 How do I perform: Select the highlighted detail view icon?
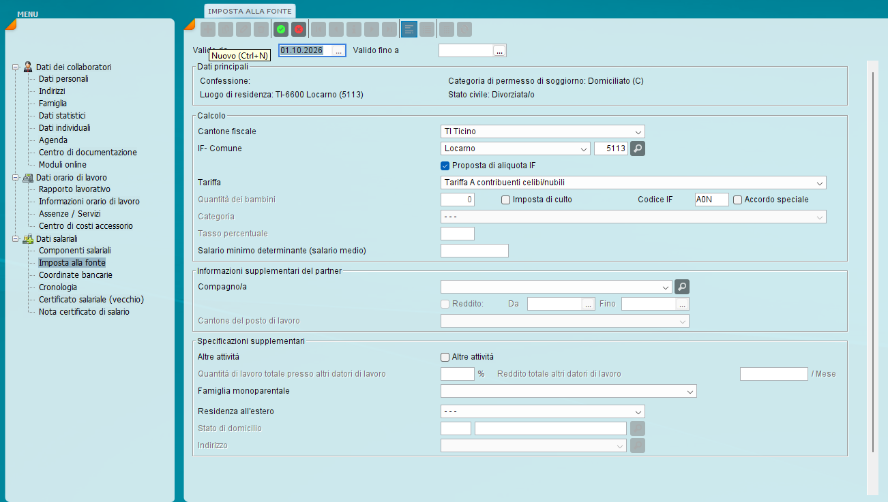(409, 29)
